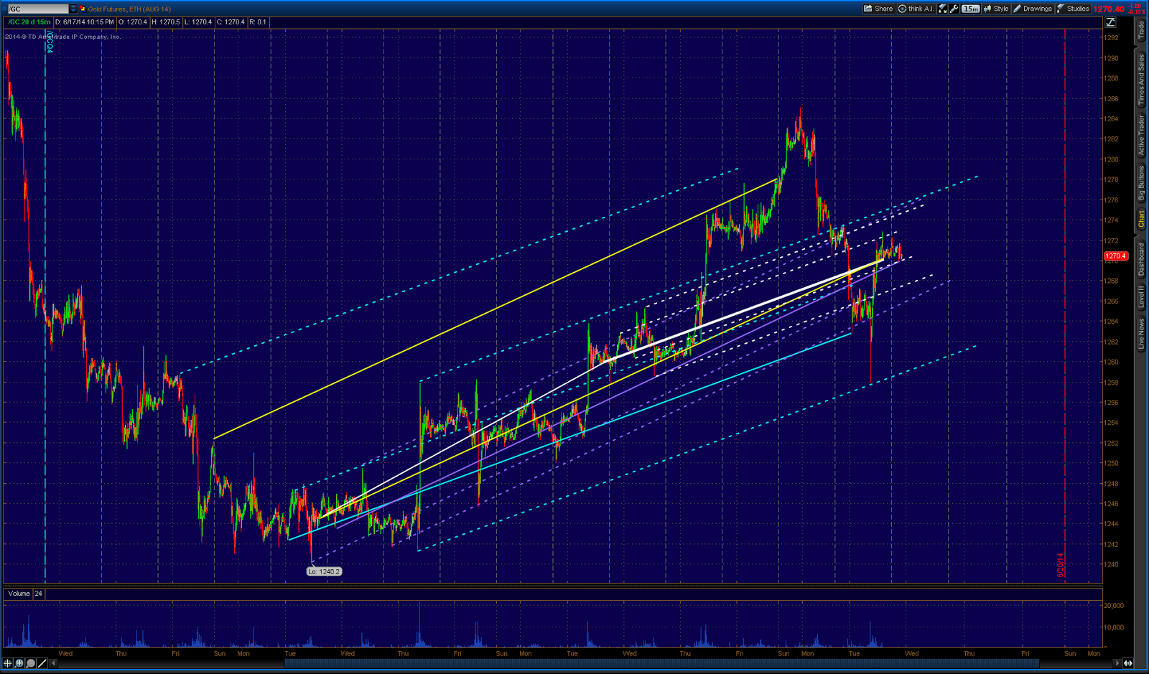The width and height of the screenshot is (1149, 674).
Task: Open the Trade side tab
Action: (1141, 29)
